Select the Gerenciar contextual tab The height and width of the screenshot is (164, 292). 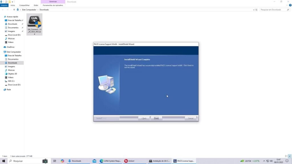pos(53,2)
